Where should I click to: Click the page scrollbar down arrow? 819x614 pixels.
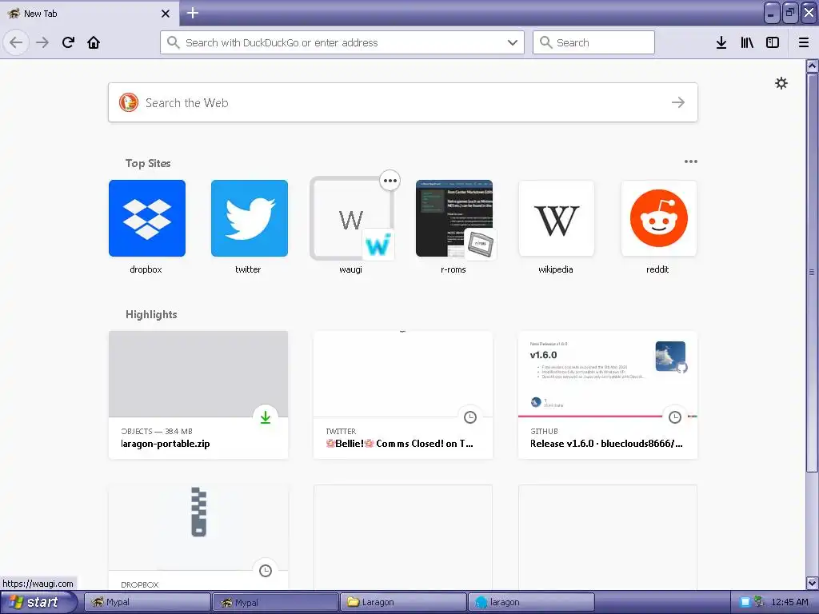pos(812,583)
